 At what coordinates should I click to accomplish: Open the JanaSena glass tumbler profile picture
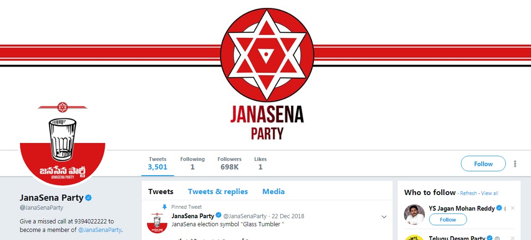coord(63,143)
